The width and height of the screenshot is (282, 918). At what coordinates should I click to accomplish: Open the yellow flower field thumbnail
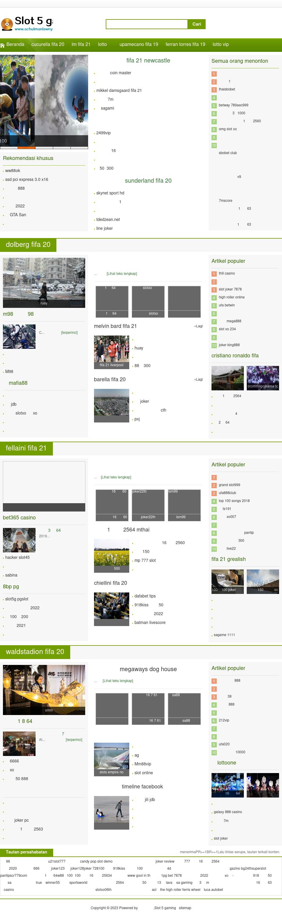(x=112, y=555)
